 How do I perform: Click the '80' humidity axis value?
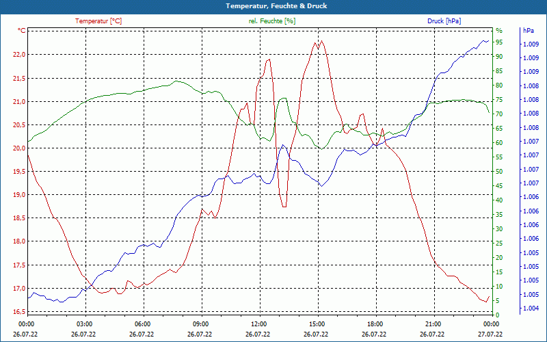(499, 85)
